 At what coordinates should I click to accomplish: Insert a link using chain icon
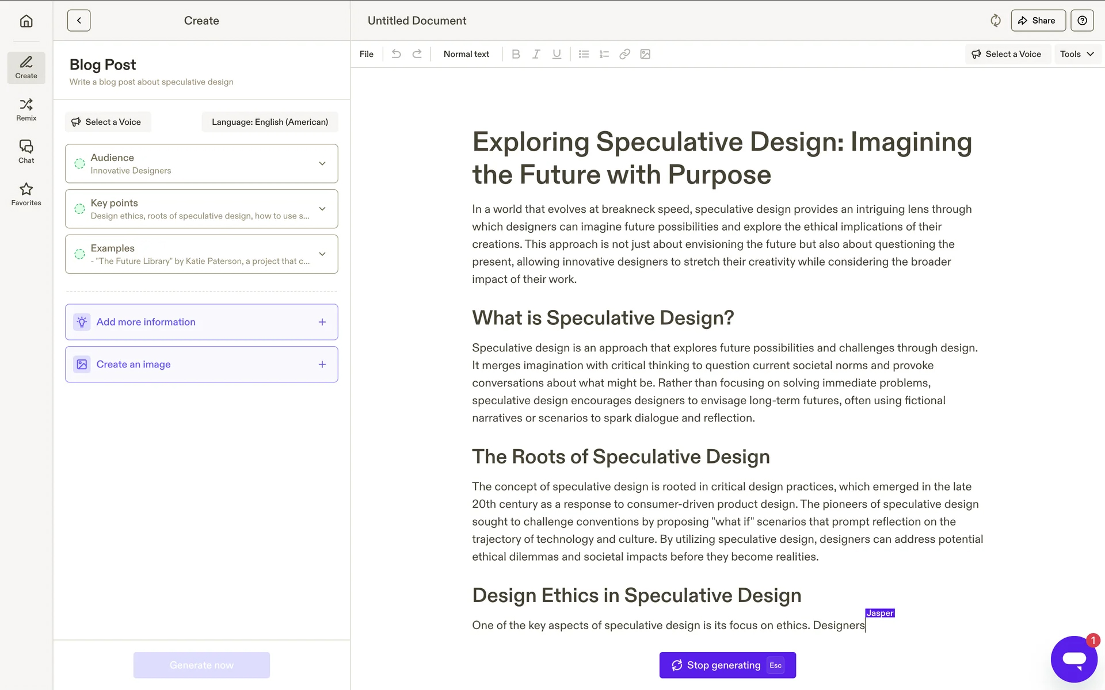coord(624,54)
